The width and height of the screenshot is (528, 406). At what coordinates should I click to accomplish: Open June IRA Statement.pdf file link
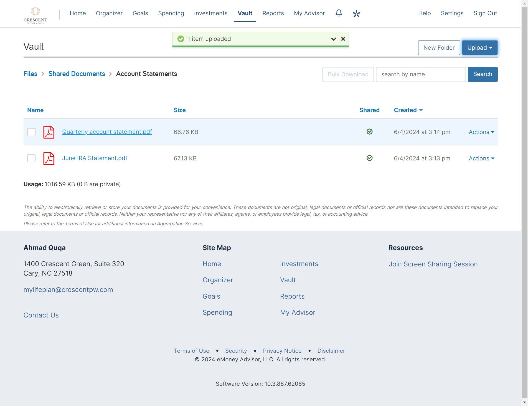pyautogui.click(x=95, y=158)
